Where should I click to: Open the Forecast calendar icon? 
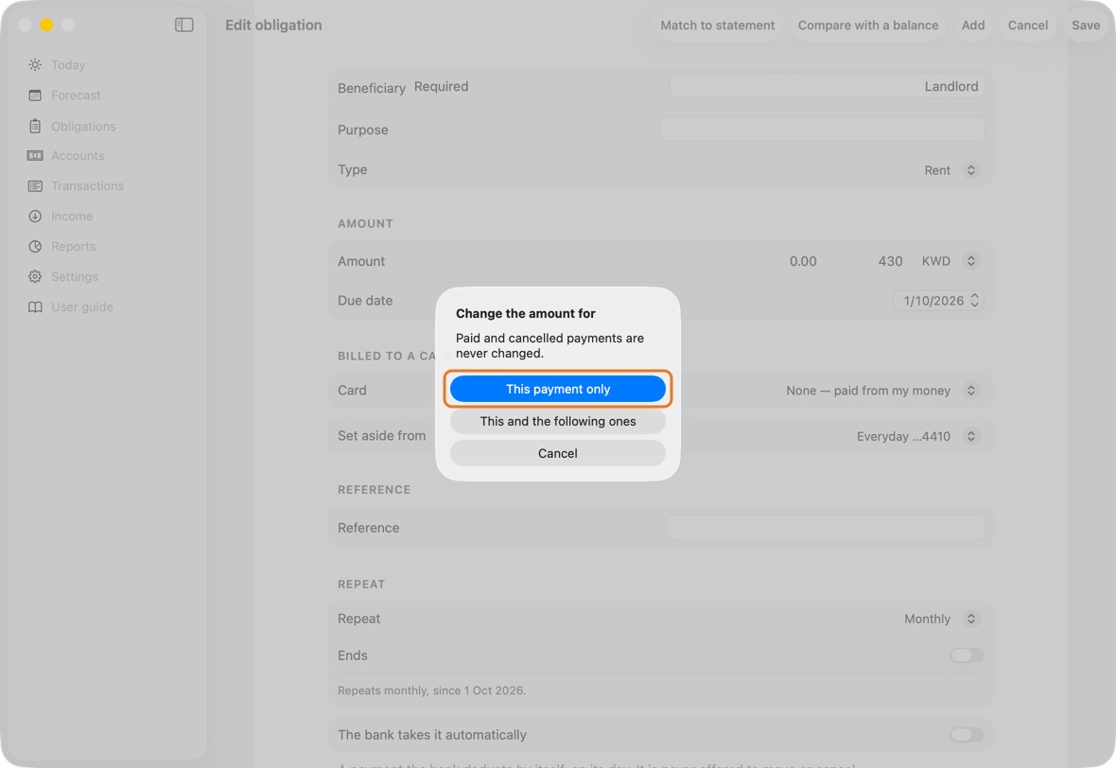coord(35,96)
